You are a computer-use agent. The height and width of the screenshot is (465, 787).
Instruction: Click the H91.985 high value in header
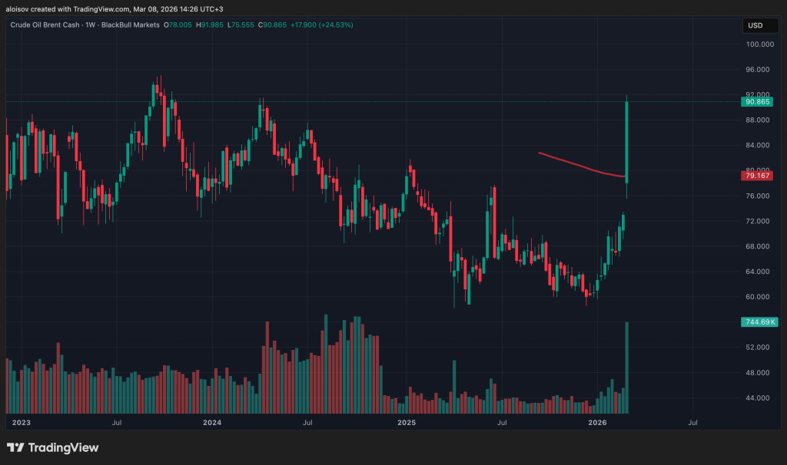click(213, 25)
